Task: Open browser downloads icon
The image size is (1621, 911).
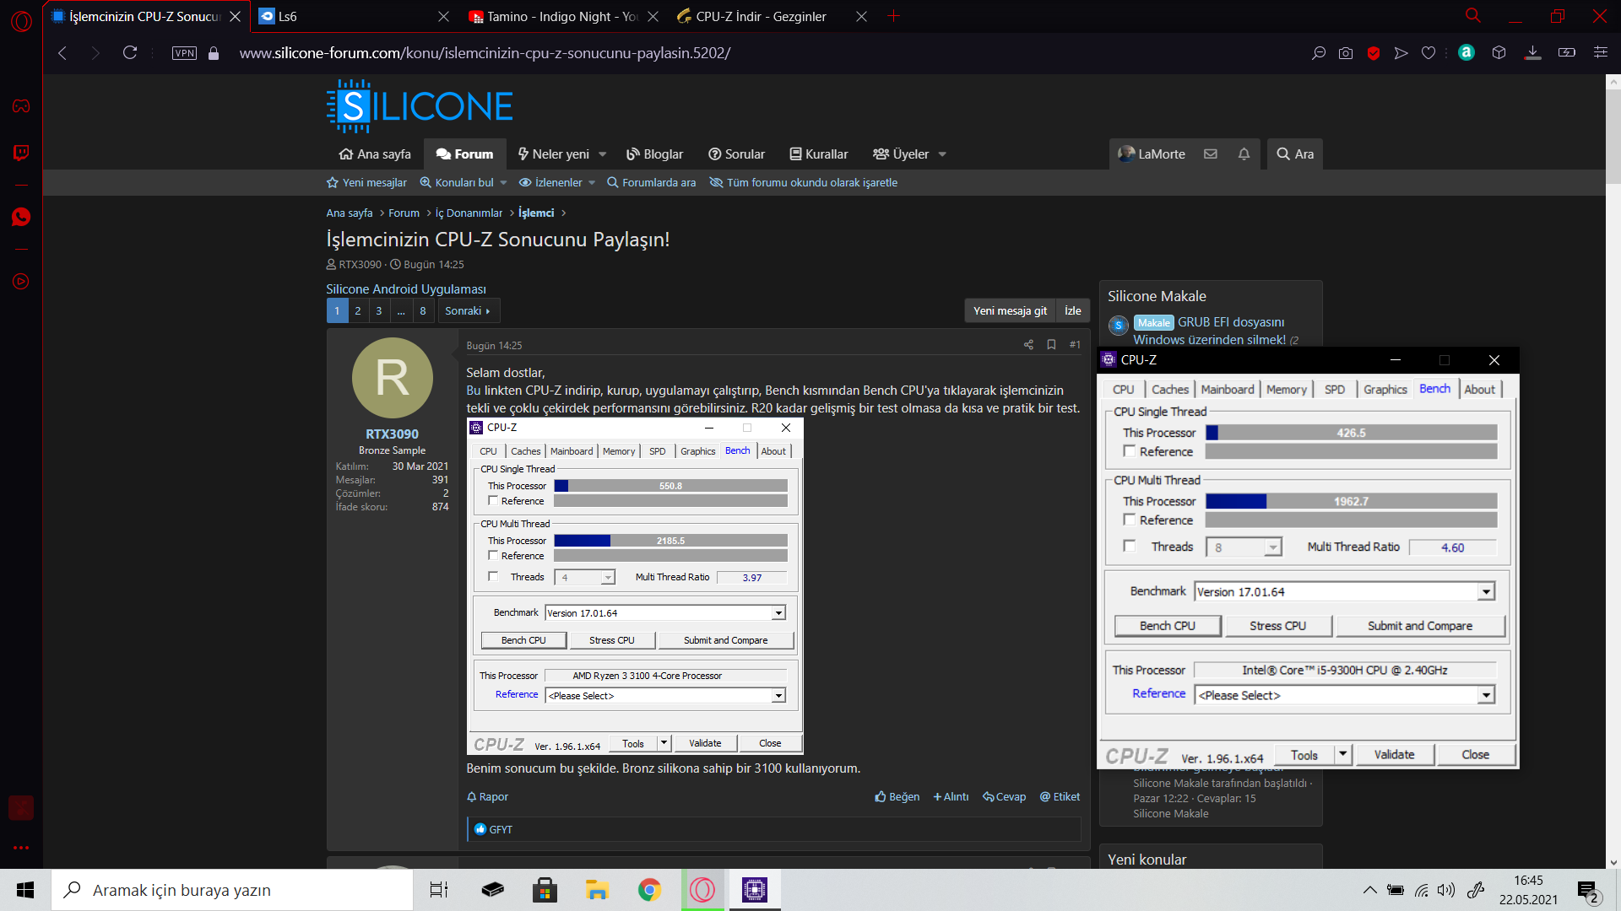Action: (1532, 53)
